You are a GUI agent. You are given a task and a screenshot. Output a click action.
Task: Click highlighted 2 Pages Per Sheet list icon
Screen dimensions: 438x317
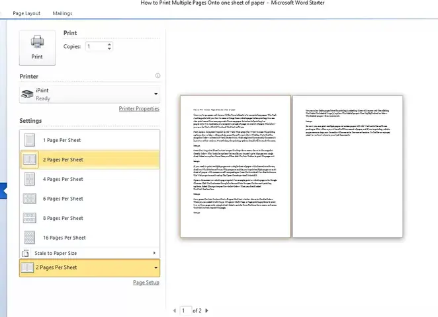[29, 159]
